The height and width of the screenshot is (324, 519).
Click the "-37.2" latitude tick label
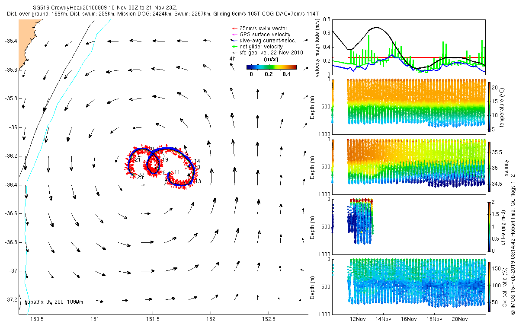[10, 299]
